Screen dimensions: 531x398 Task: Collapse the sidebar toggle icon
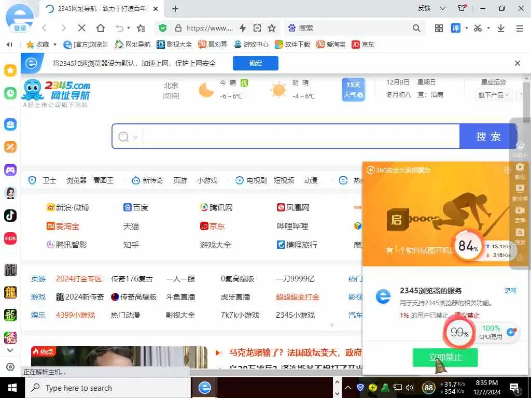tap(9, 45)
